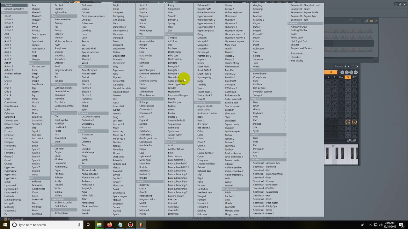Click the light-blue app icon after Firefox
This screenshot has height=229, width=408.
[120, 225]
